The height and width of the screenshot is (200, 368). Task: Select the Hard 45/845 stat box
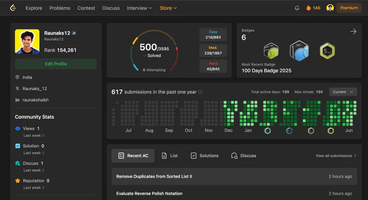coord(213,66)
